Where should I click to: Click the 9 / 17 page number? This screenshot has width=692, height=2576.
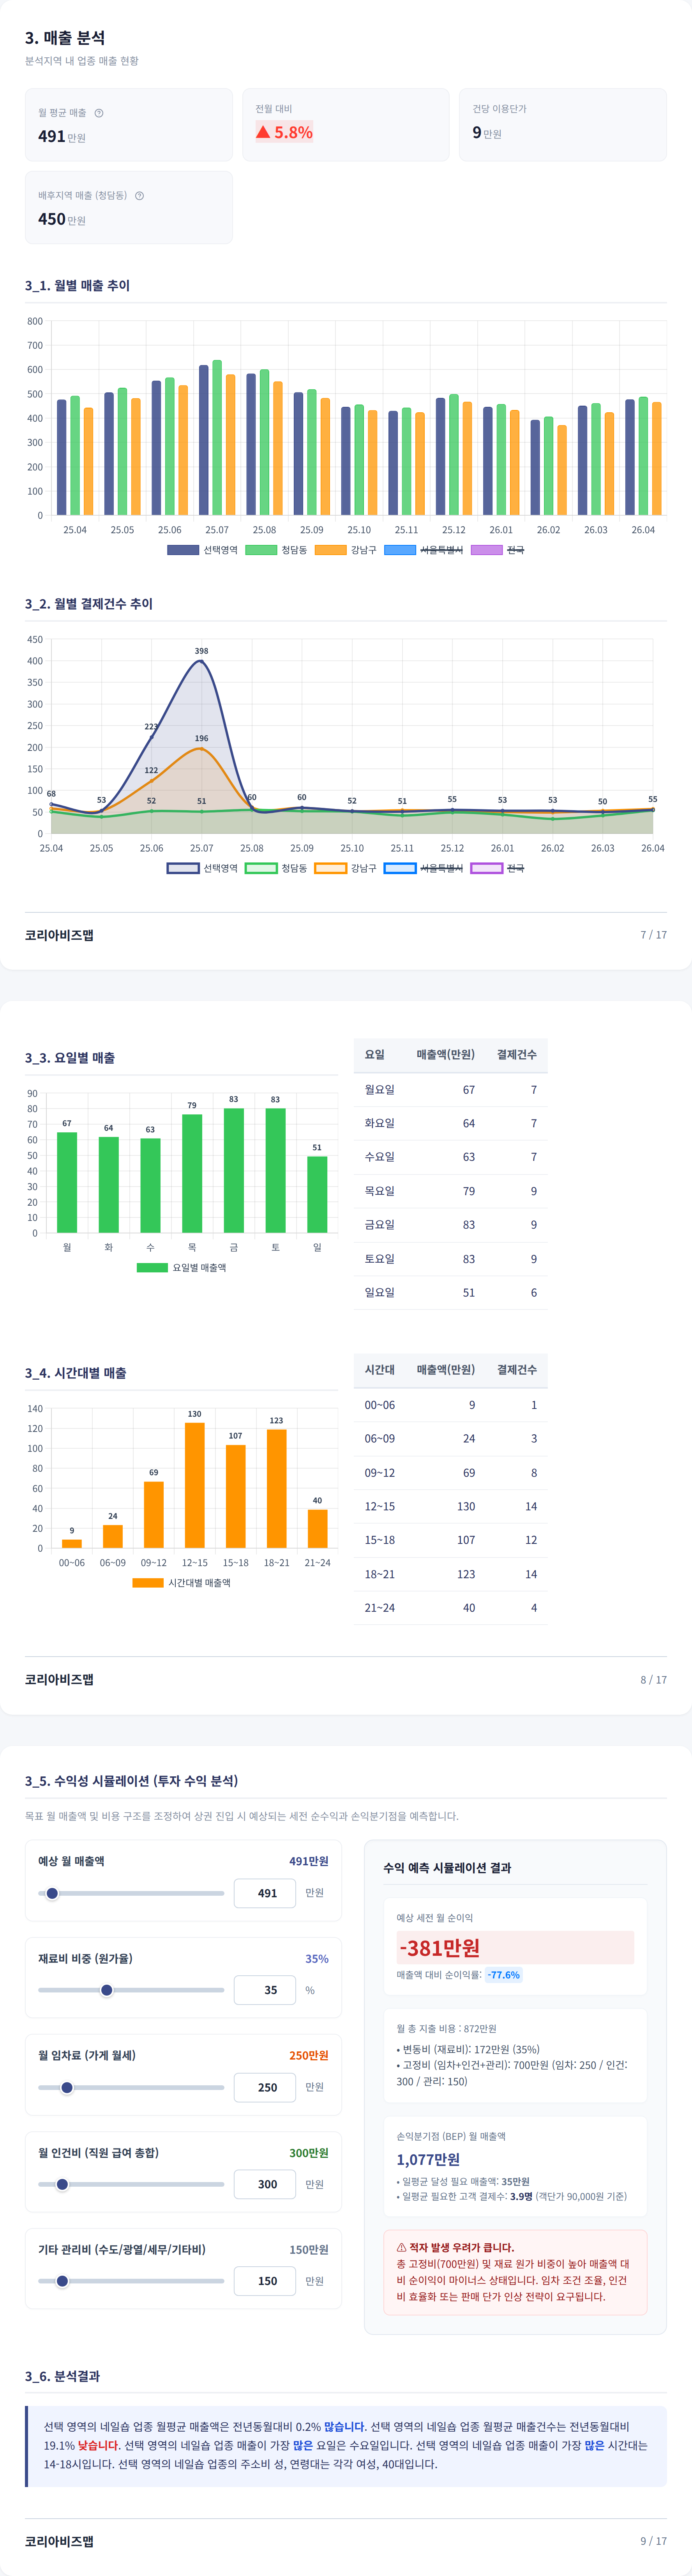pos(654,2541)
